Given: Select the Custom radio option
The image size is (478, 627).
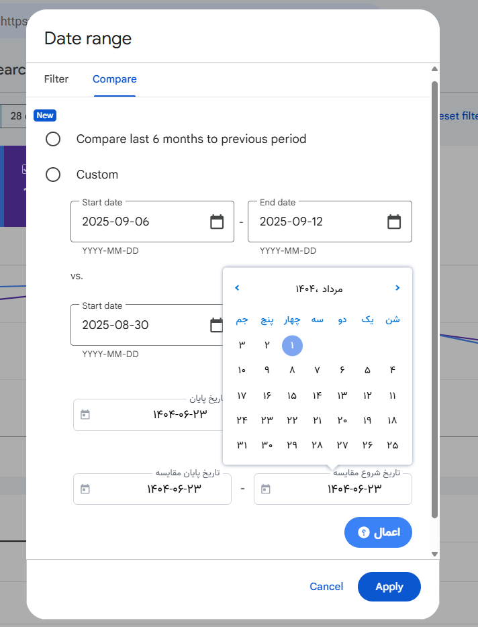Looking at the screenshot, I should pyautogui.click(x=53, y=175).
